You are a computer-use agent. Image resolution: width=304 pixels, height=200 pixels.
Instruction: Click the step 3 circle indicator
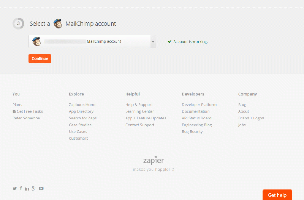(x=18, y=23)
